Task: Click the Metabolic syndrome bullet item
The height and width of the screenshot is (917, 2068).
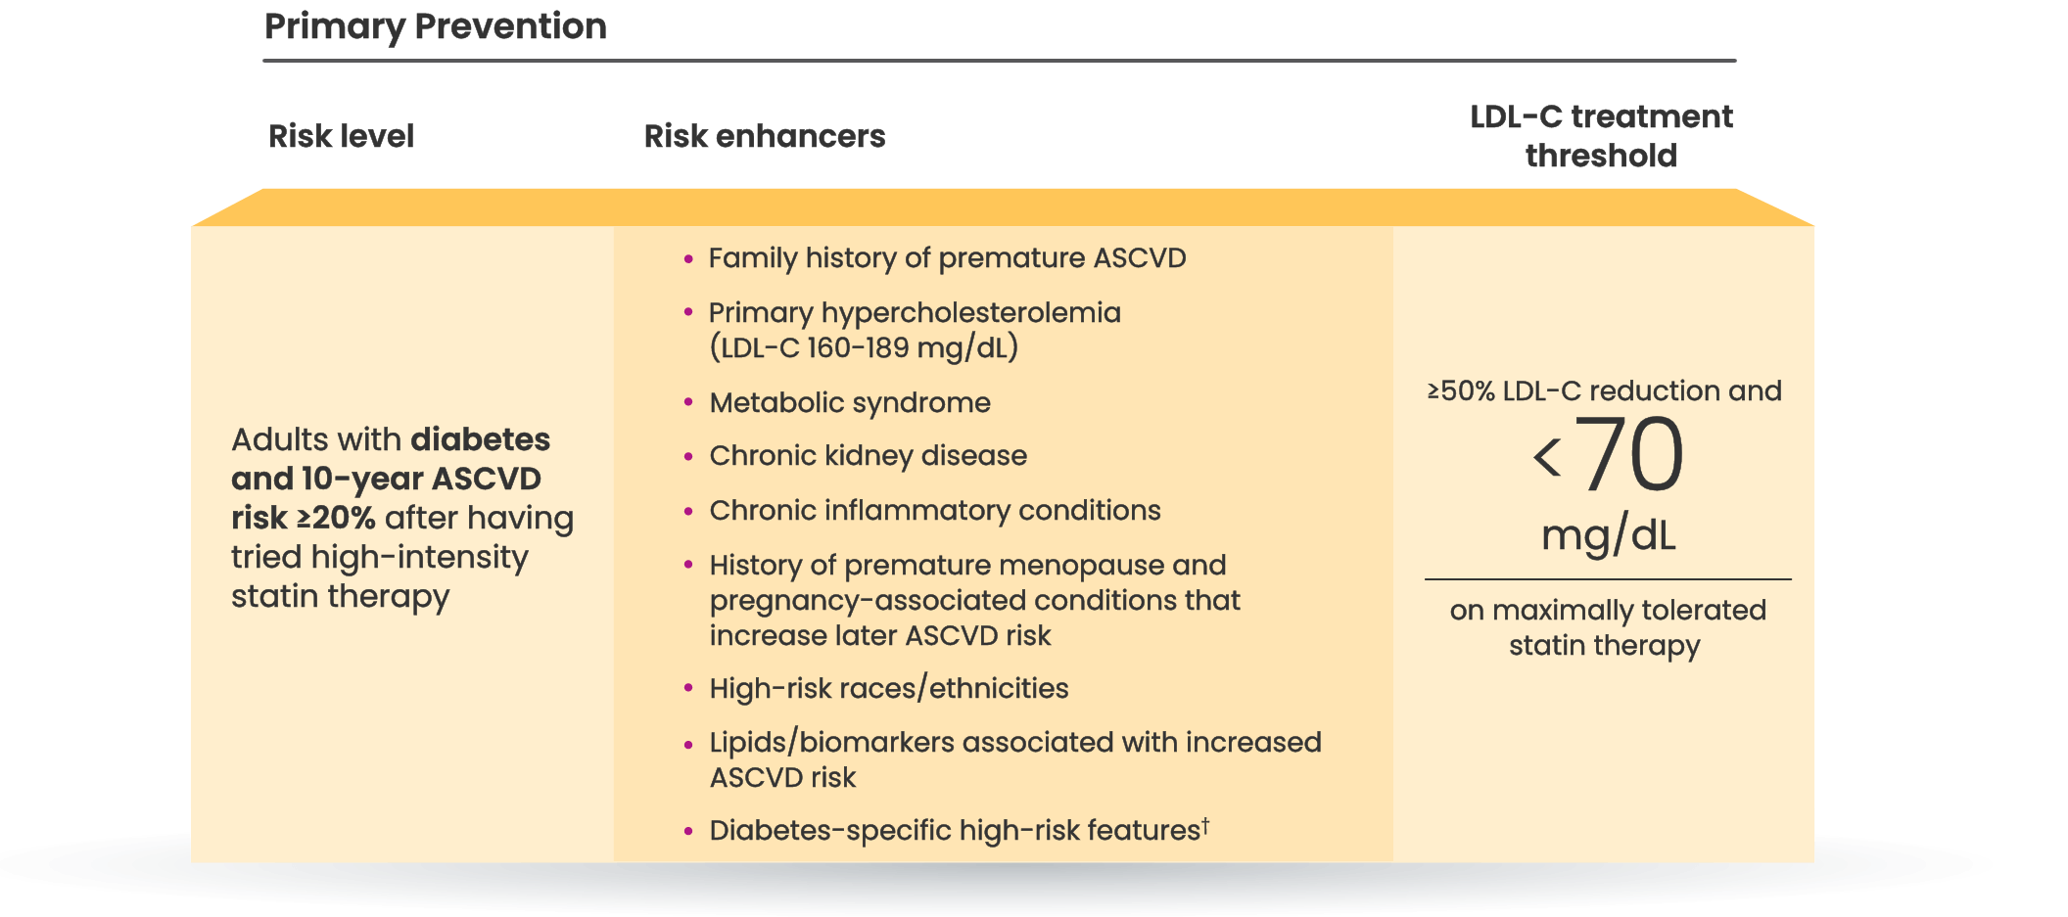Action: pos(850,402)
